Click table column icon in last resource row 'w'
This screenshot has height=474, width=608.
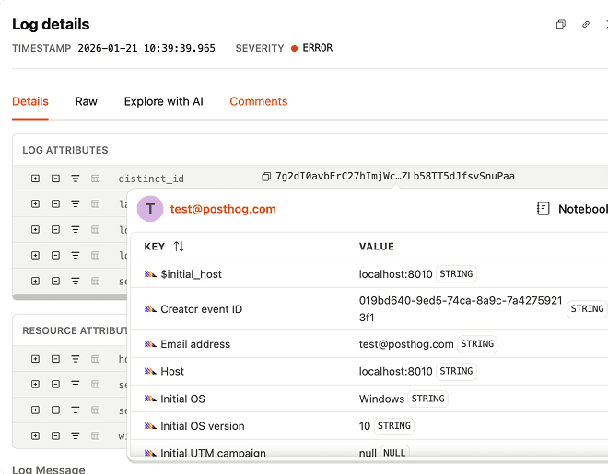click(x=96, y=435)
